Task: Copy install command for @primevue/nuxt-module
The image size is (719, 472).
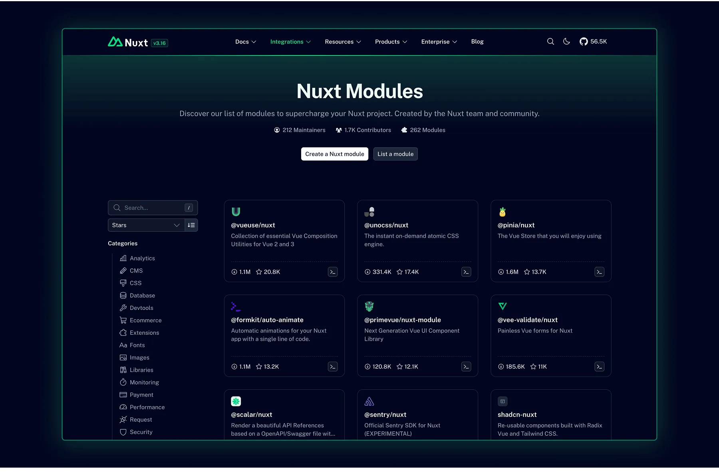Action: pos(466,367)
